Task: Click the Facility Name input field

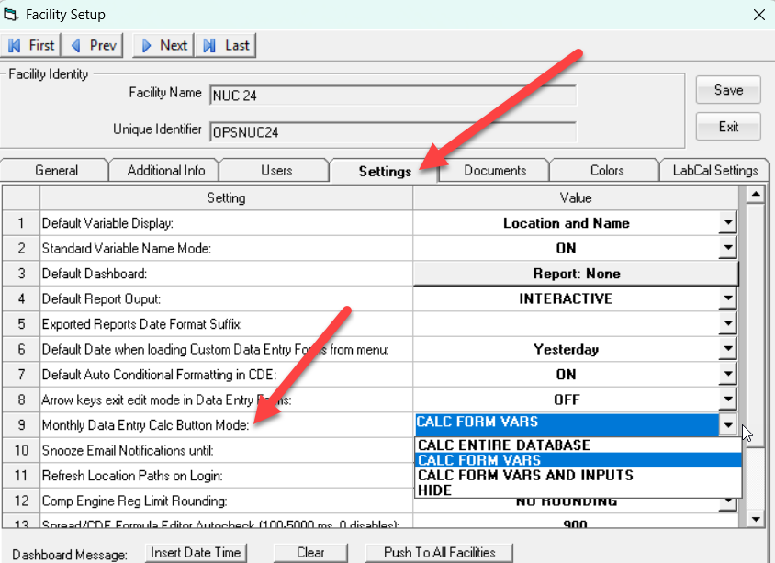Action: tap(392, 96)
